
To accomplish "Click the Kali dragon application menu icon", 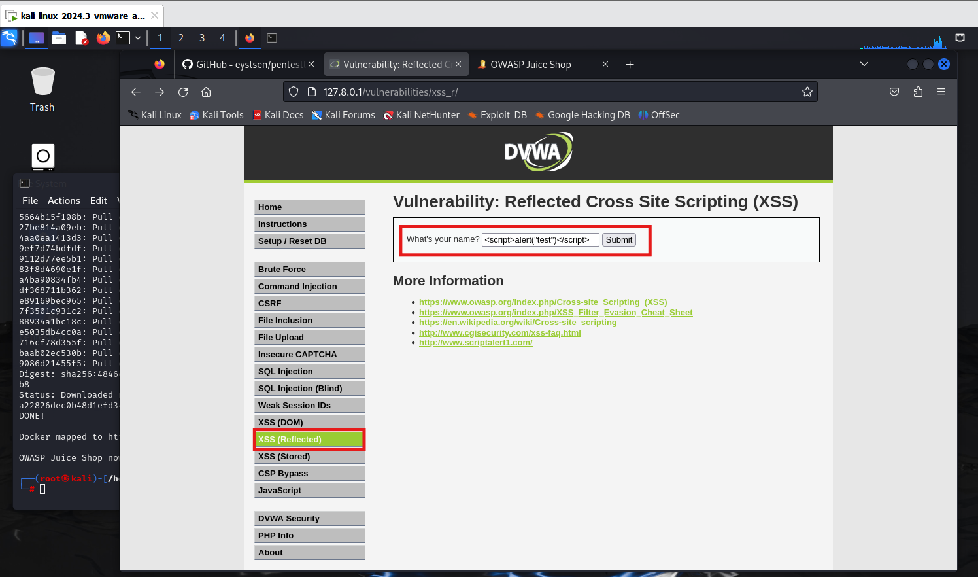I will 9,38.
